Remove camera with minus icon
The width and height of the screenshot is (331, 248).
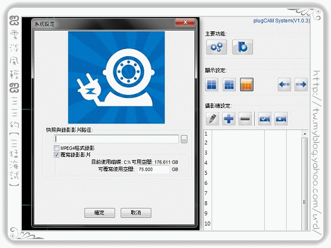(245, 119)
